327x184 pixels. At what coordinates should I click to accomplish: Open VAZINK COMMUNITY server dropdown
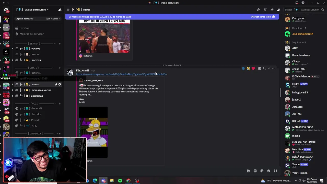32,10
